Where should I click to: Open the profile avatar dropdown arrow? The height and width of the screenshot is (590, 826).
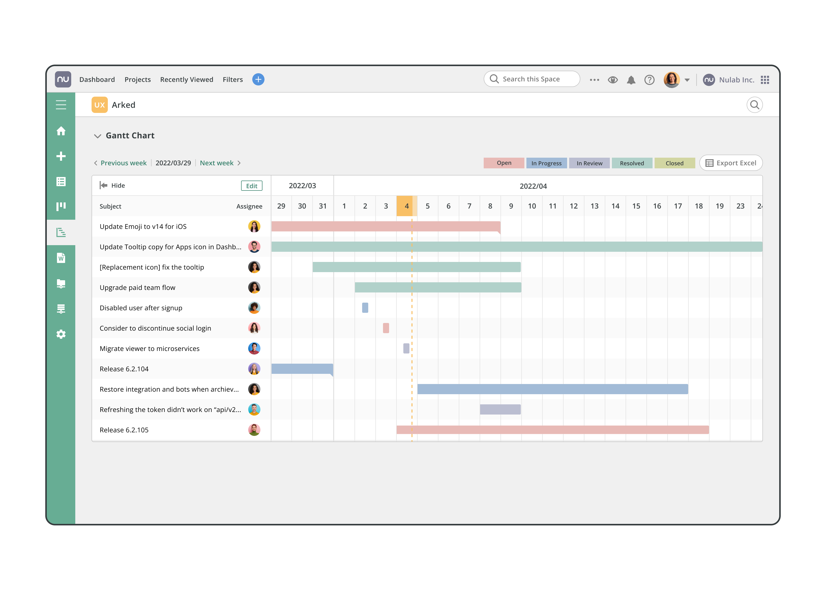(687, 80)
